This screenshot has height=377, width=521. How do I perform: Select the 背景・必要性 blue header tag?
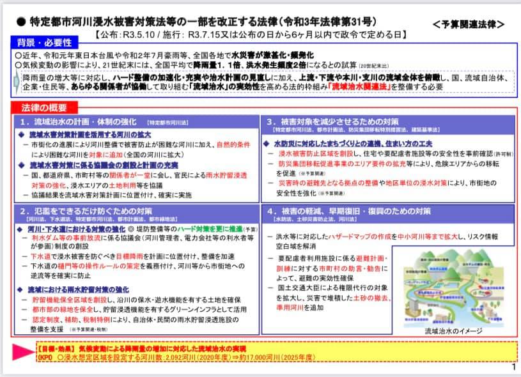(x=45, y=43)
